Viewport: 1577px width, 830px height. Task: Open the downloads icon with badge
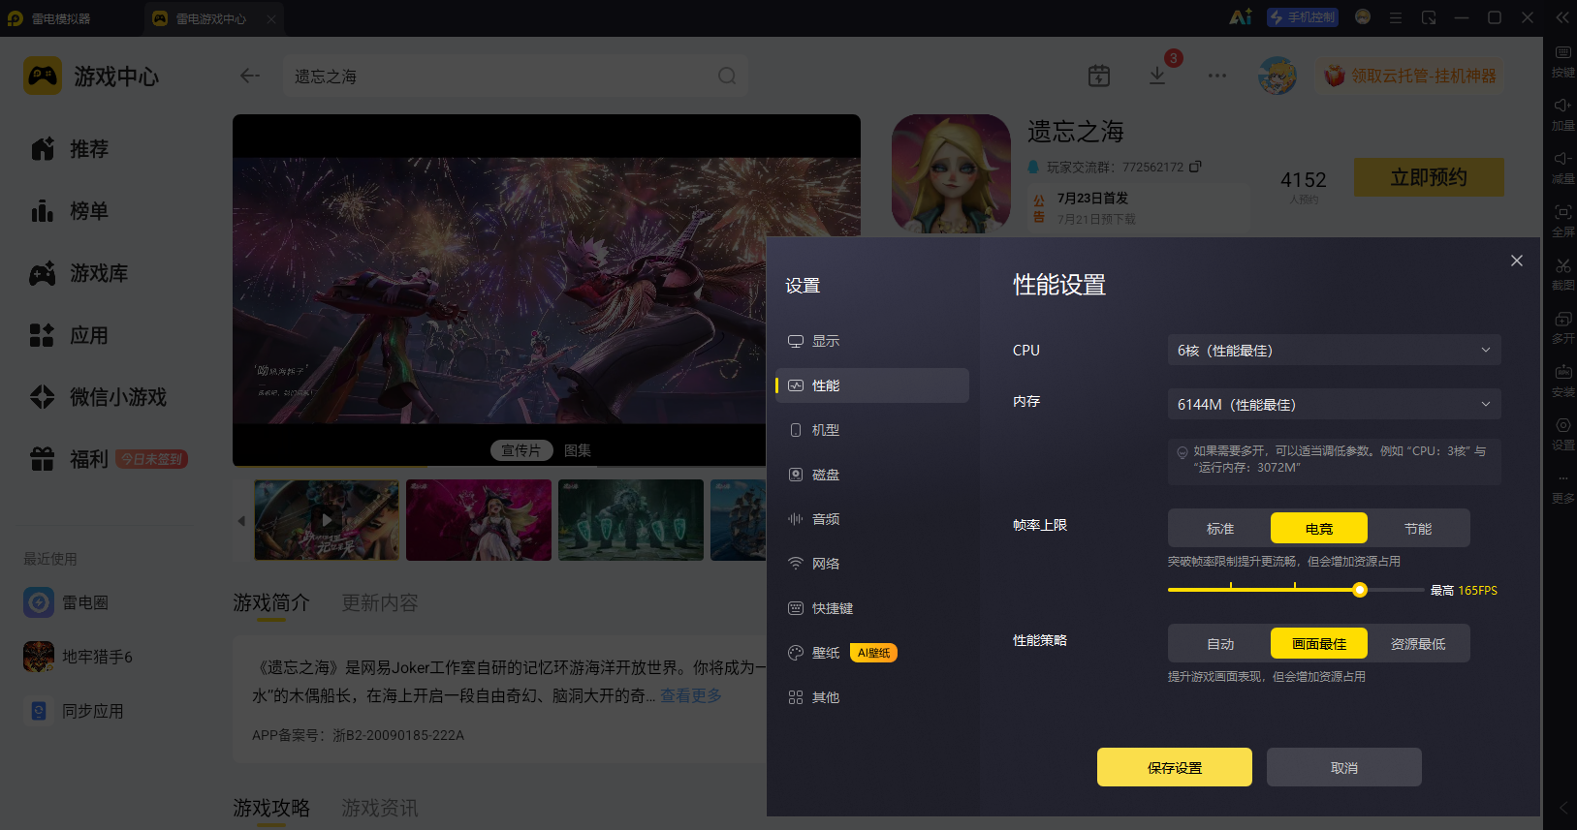1158,76
